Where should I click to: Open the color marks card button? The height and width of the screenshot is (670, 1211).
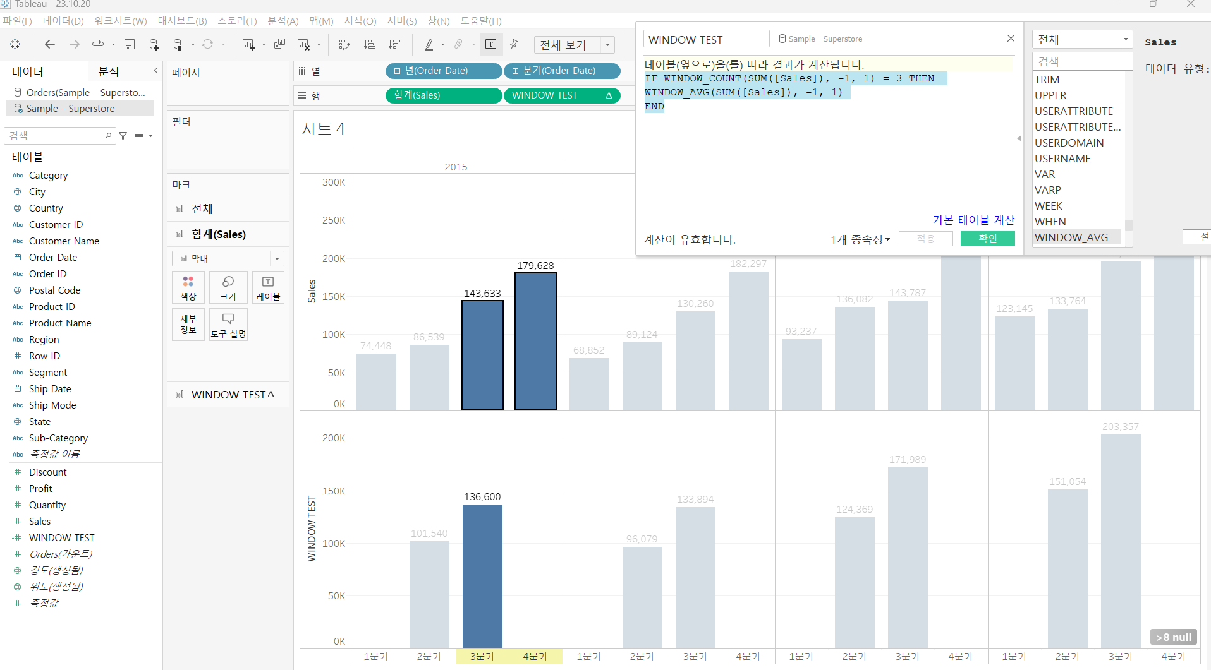pyautogui.click(x=188, y=287)
